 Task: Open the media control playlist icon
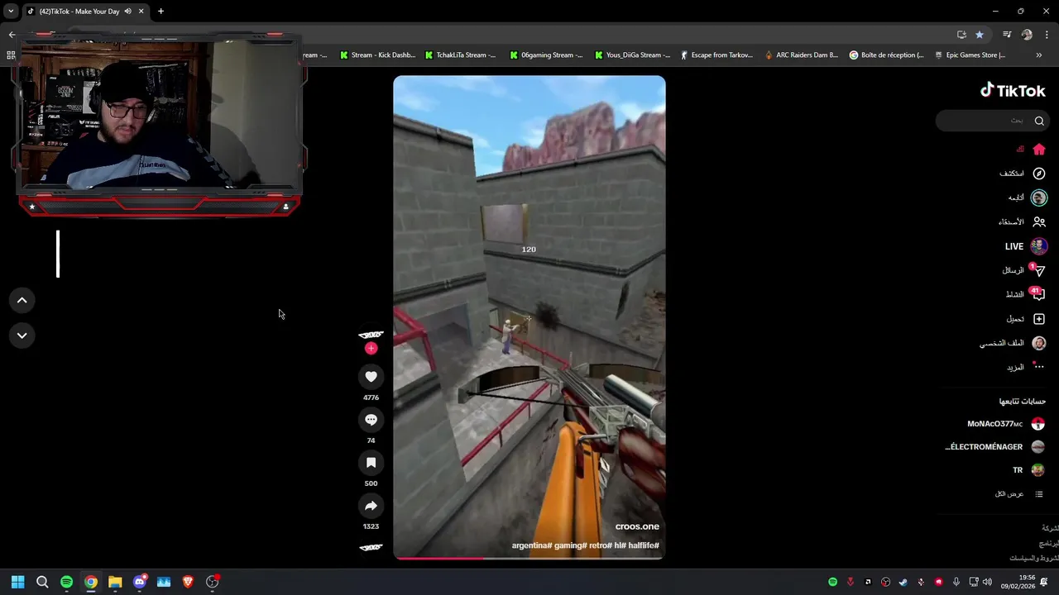pyautogui.click(x=1007, y=35)
